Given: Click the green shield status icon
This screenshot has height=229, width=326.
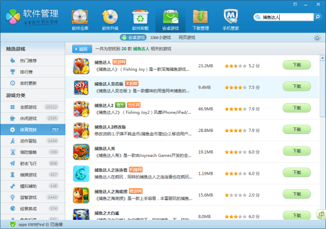Looking at the screenshot, I should (12, 225).
